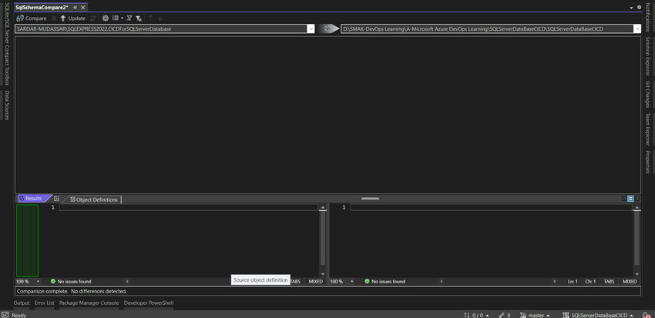Click target pane horizontal scroll right arrow
The height and width of the screenshot is (318, 655).
[555, 281]
